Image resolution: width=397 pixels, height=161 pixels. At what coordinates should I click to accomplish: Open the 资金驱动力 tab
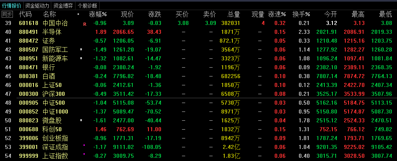[x=37, y=5]
